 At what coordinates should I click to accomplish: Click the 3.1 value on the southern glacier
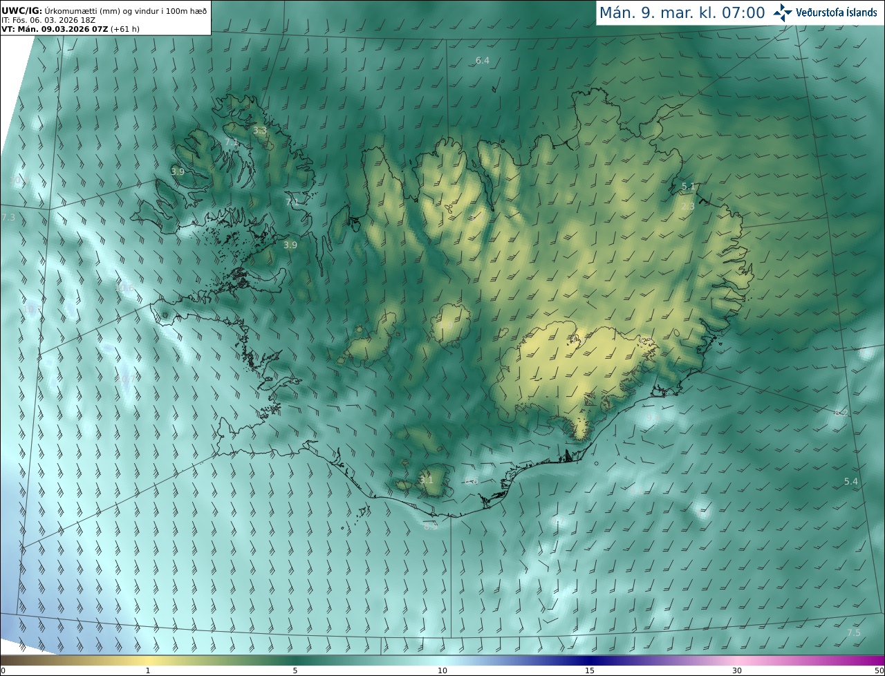coord(427,480)
